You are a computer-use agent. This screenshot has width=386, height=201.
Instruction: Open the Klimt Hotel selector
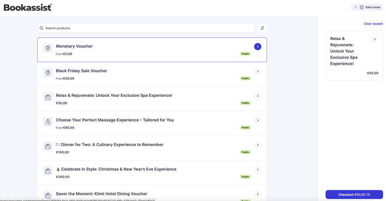367,7
